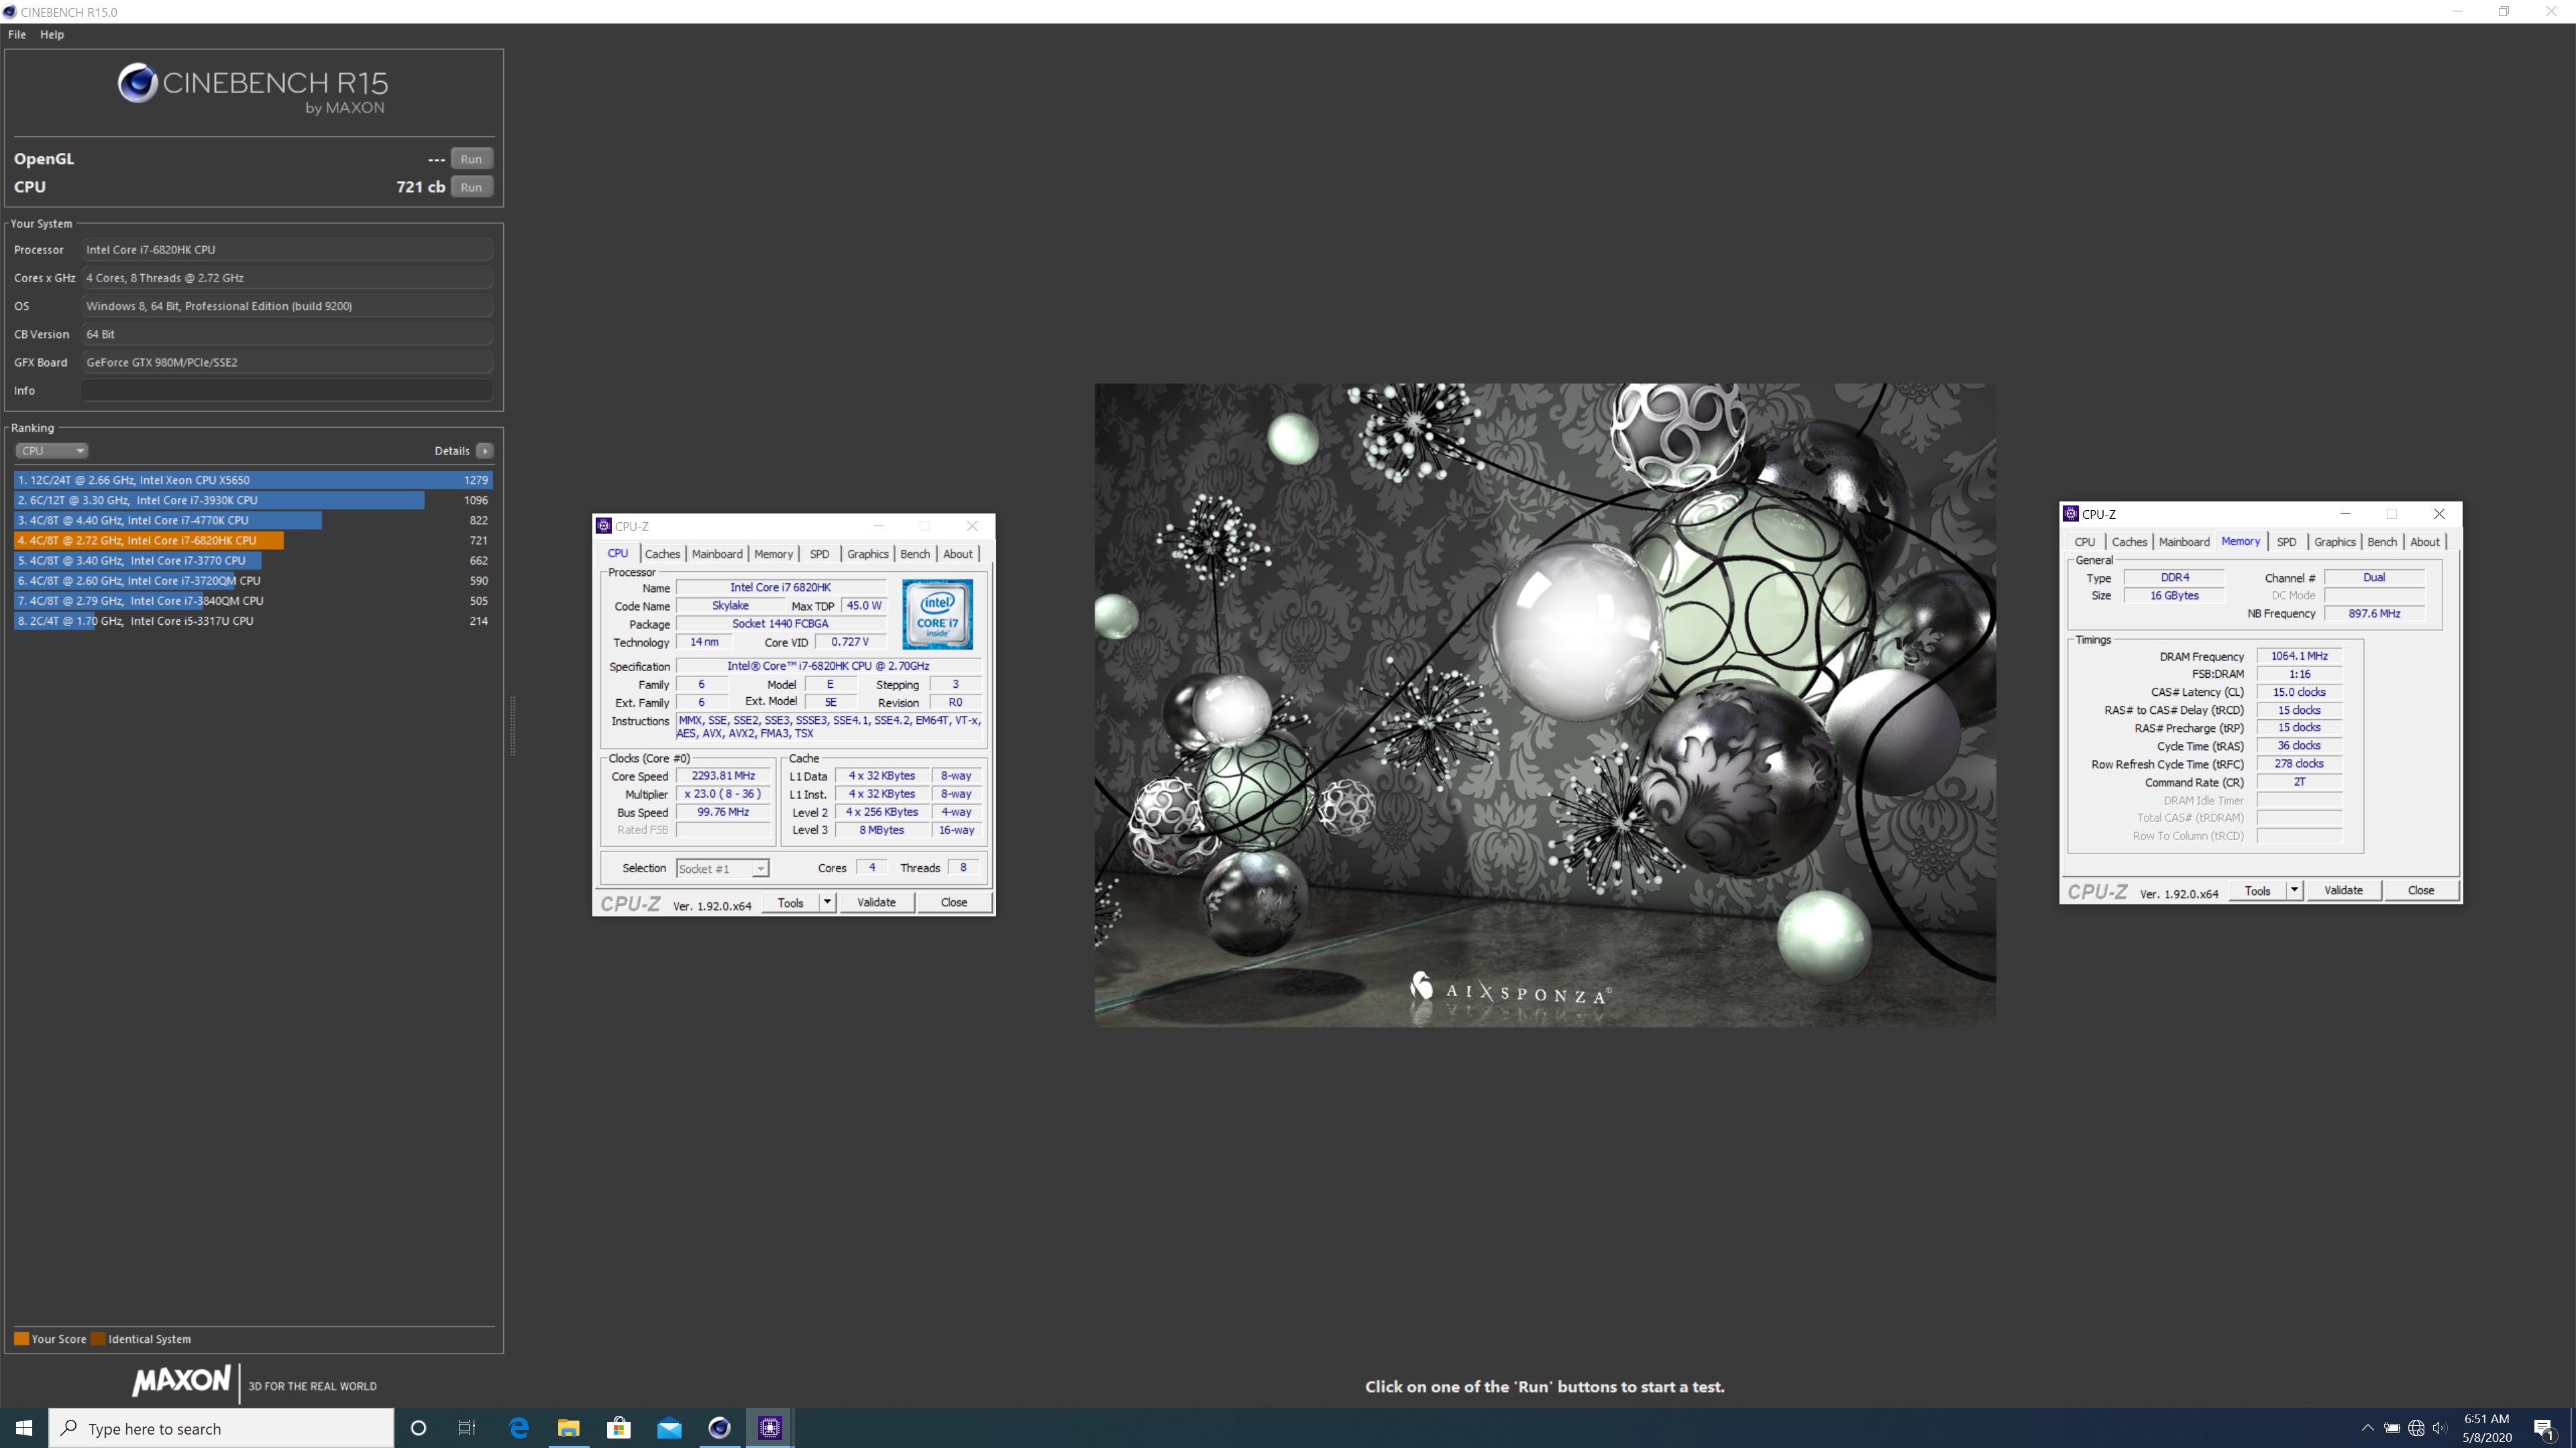Image resolution: width=2576 pixels, height=1448 pixels.
Task: Open About tab in left CPU-Z
Action: tap(957, 554)
